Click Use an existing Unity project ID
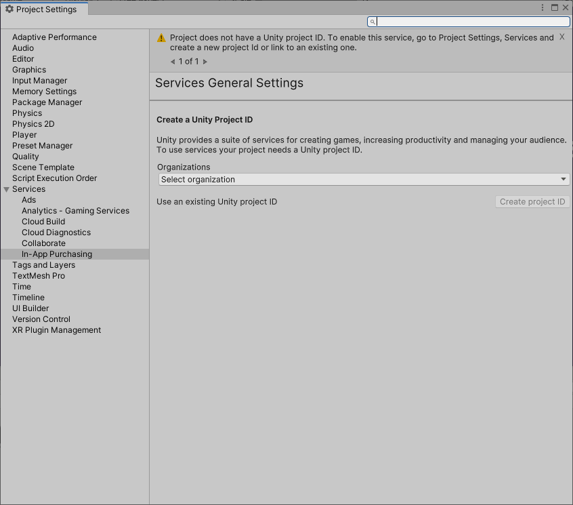This screenshot has height=505, width=573. click(x=217, y=202)
